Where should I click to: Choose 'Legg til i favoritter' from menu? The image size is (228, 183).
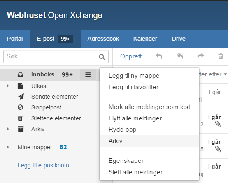pyautogui.click(x=149, y=87)
